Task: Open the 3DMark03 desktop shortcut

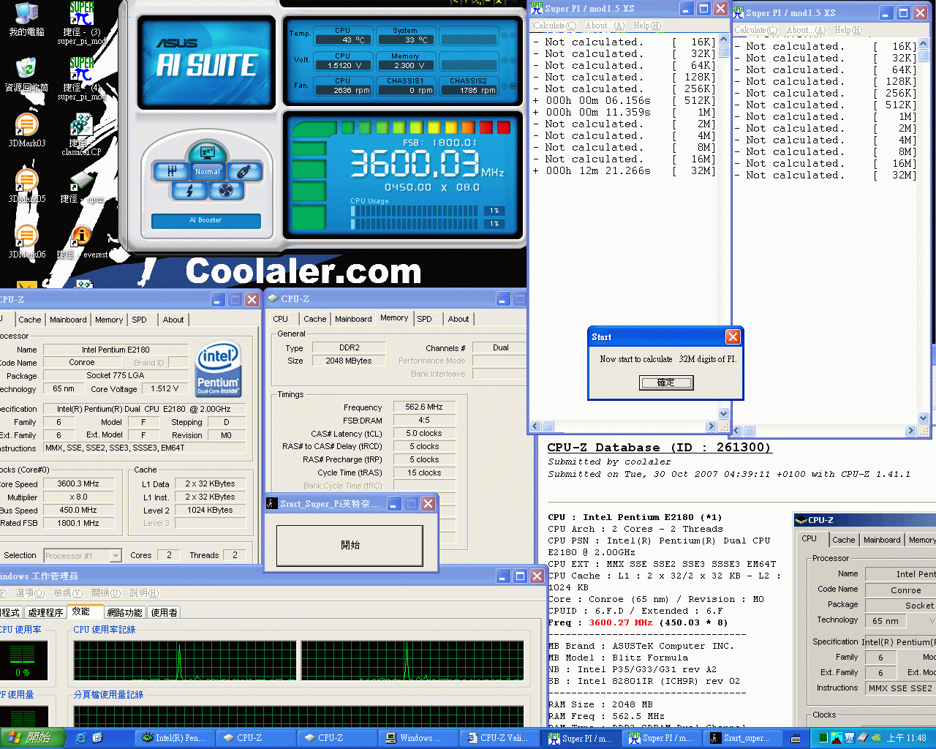Action: (26, 130)
